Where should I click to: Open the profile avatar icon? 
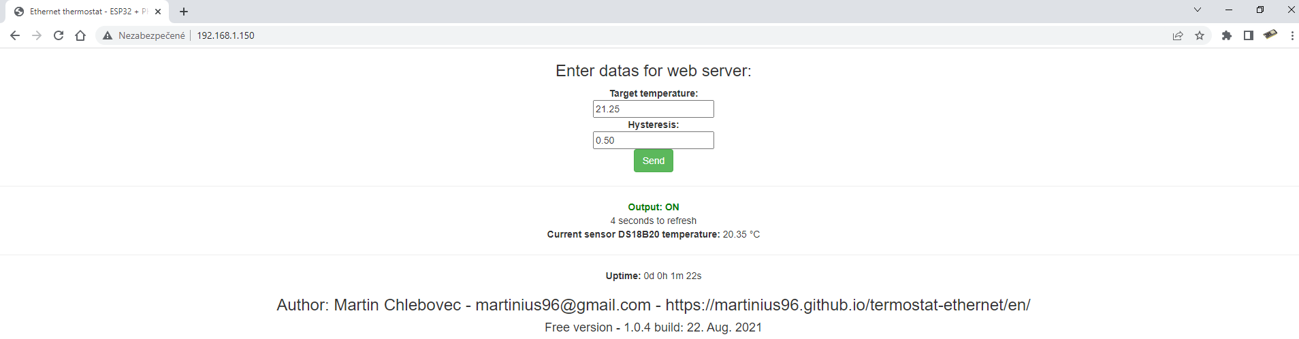1270,35
